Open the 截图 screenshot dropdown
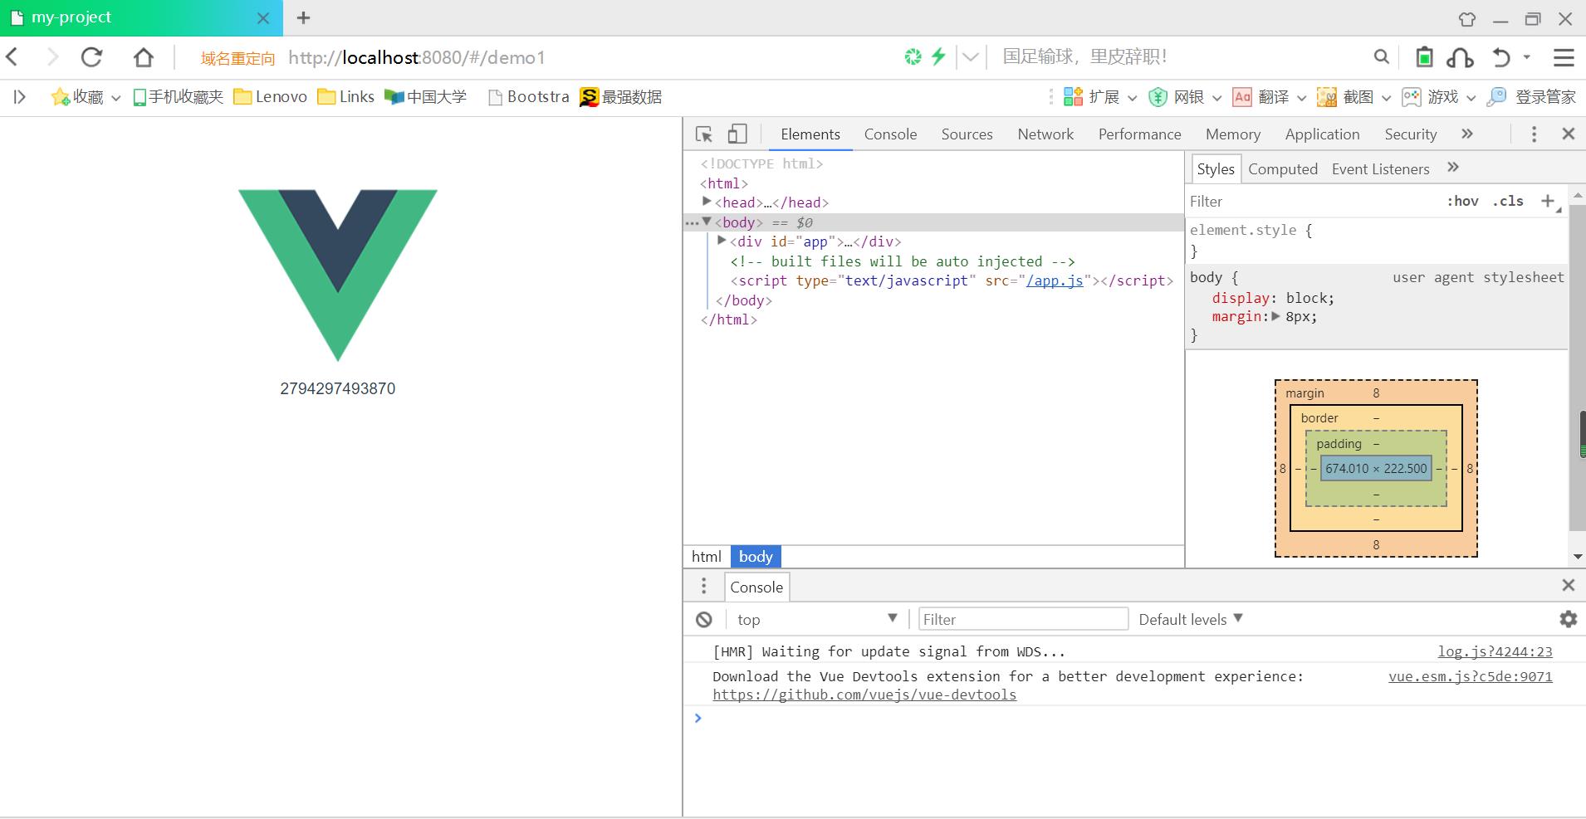The image size is (1586, 819). tap(1353, 97)
